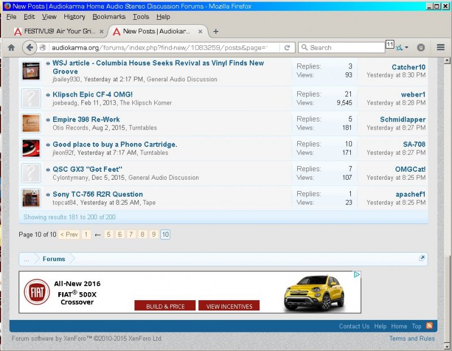This screenshot has height=351, width=452.
Task: Click Cylontymany's placeholder avatar
Action: pos(31,173)
